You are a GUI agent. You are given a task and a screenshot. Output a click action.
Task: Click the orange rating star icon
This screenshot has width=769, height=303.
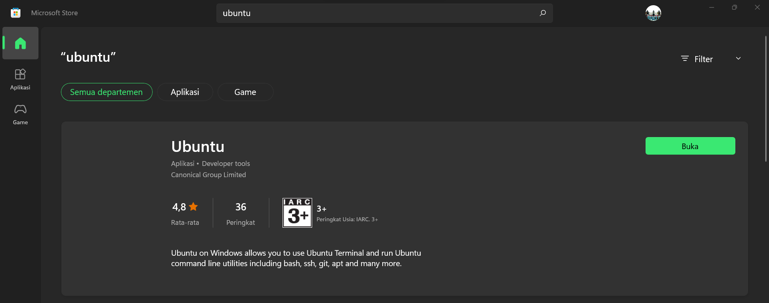(x=193, y=206)
